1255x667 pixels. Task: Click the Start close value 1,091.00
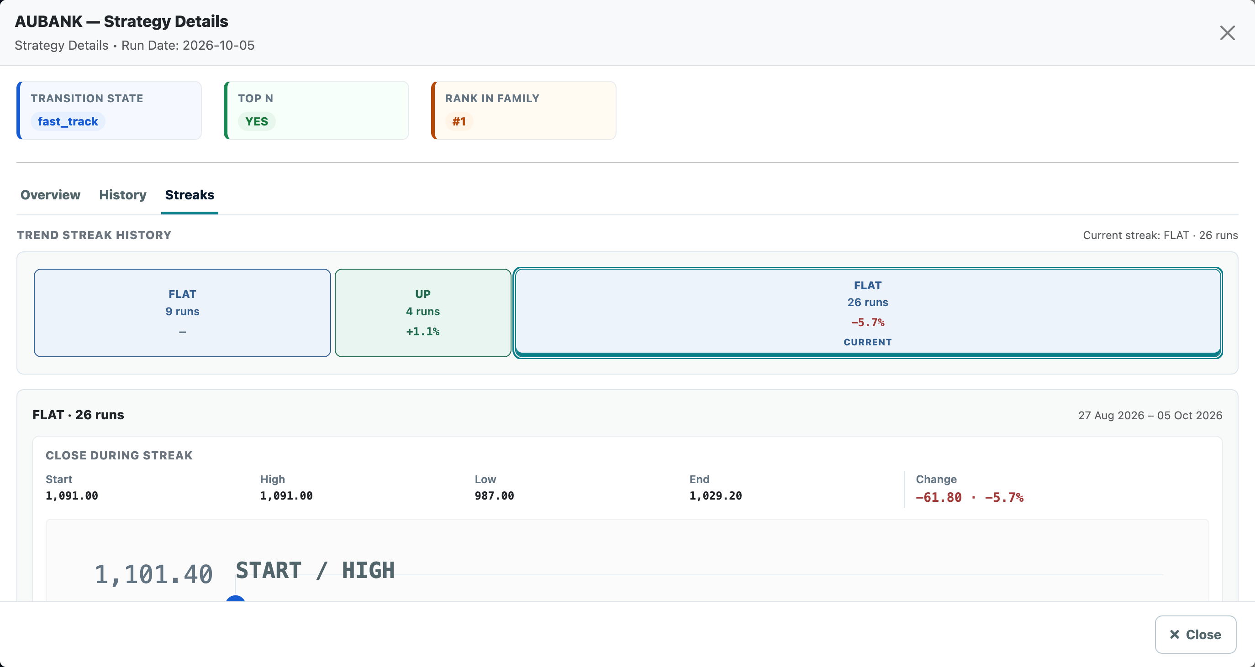(x=72, y=495)
